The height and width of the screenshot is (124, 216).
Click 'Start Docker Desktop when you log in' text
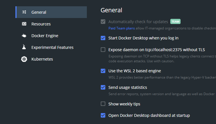[x=143, y=38]
